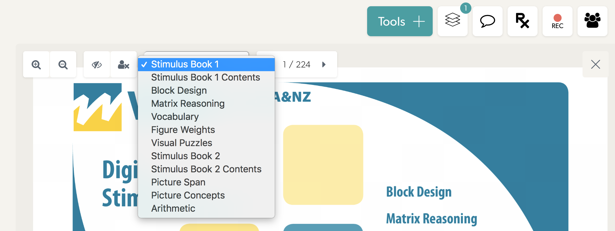The width and height of the screenshot is (615, 231).
Task: Select Stimulus Book 2 option
Action: tap(206, 156)
